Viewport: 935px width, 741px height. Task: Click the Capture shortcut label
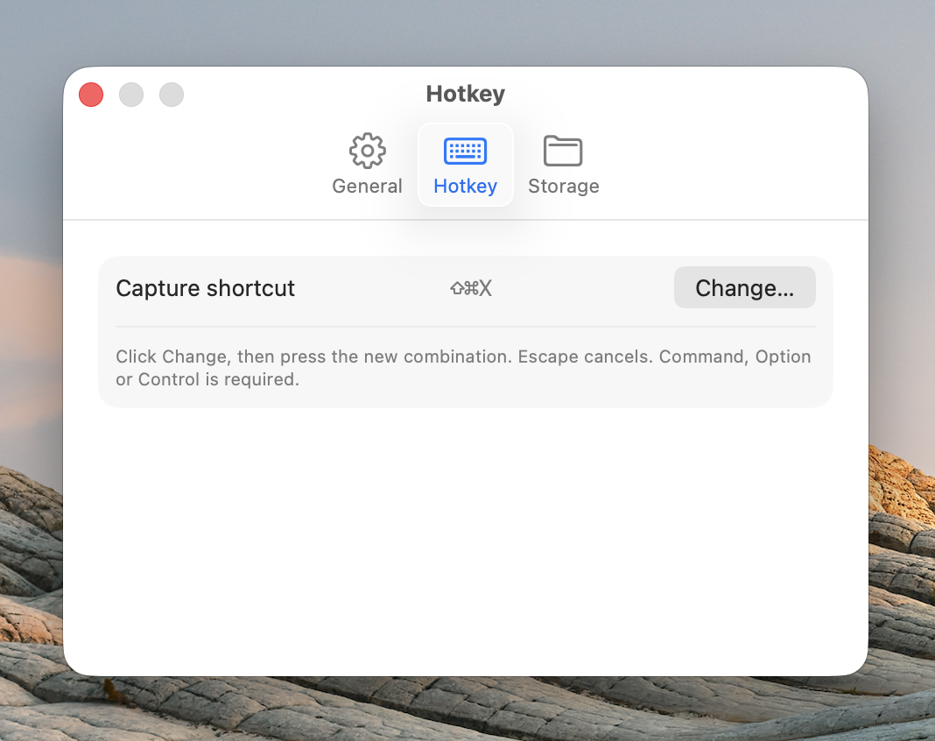pos(205,288)
